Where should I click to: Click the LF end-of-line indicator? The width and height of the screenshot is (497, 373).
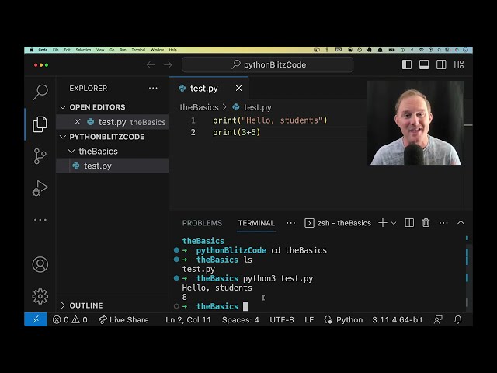click(x=309, y=319)
